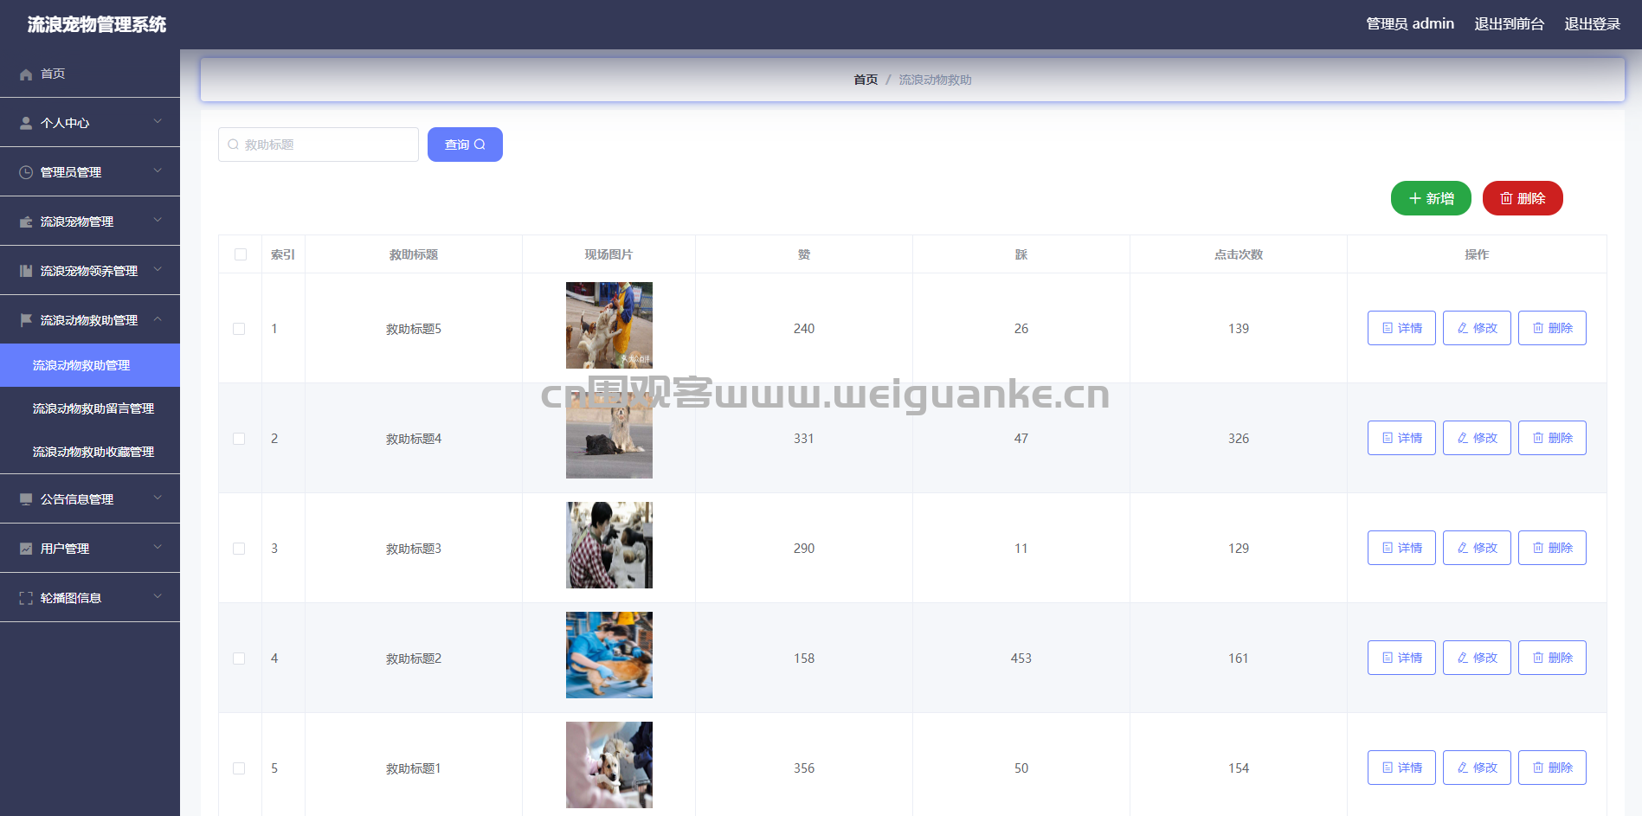Click 修改 button for 救助标题2
Viewport: 1642px width, 816px height.
[1477, 658]
